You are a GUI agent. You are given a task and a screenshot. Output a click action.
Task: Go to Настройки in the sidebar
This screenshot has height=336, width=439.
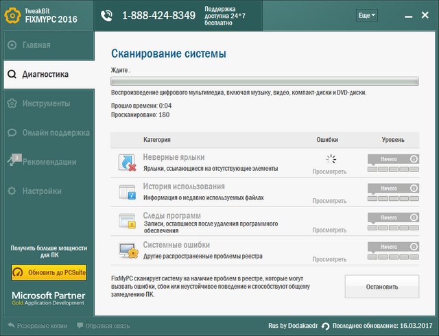41,191
